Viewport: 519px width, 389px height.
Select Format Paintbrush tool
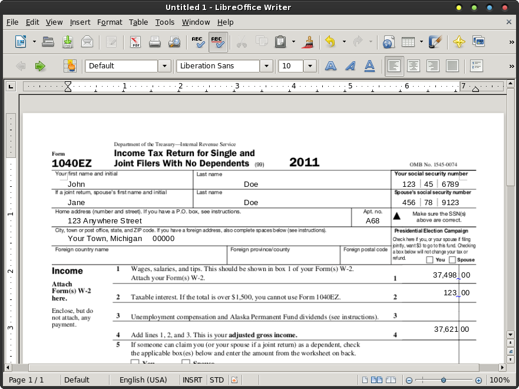[308, 42]
